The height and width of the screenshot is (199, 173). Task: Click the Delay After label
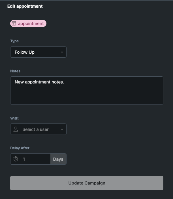(x=20, y=148)
